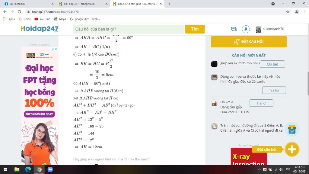Image resolution: width=309 pixels, height=174 pixels.
Task: Click VIE language indicator
Action: (x=288, y=169)
